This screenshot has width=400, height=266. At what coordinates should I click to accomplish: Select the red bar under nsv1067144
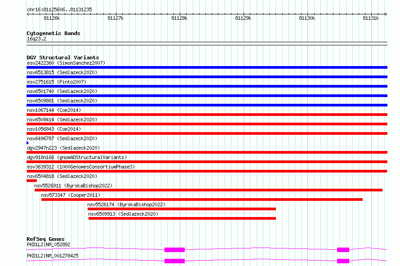click(x=207, y=115)
